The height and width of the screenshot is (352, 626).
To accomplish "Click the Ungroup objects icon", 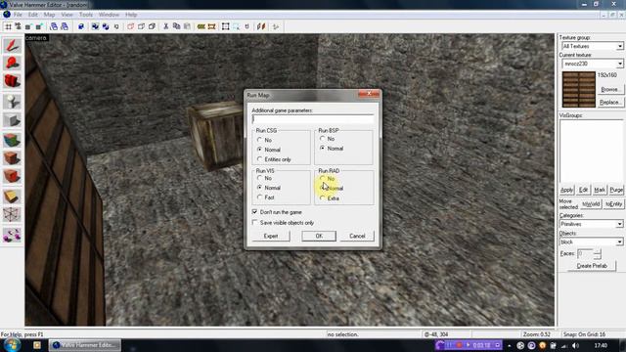I will click(x=106, y=26).
